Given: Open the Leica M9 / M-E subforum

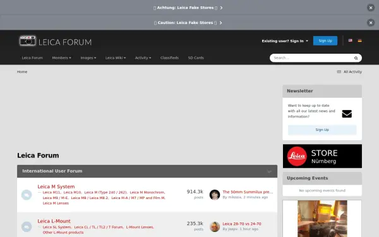Looking at the screenshot, I should pyautogui.click(x=56, y=198).
